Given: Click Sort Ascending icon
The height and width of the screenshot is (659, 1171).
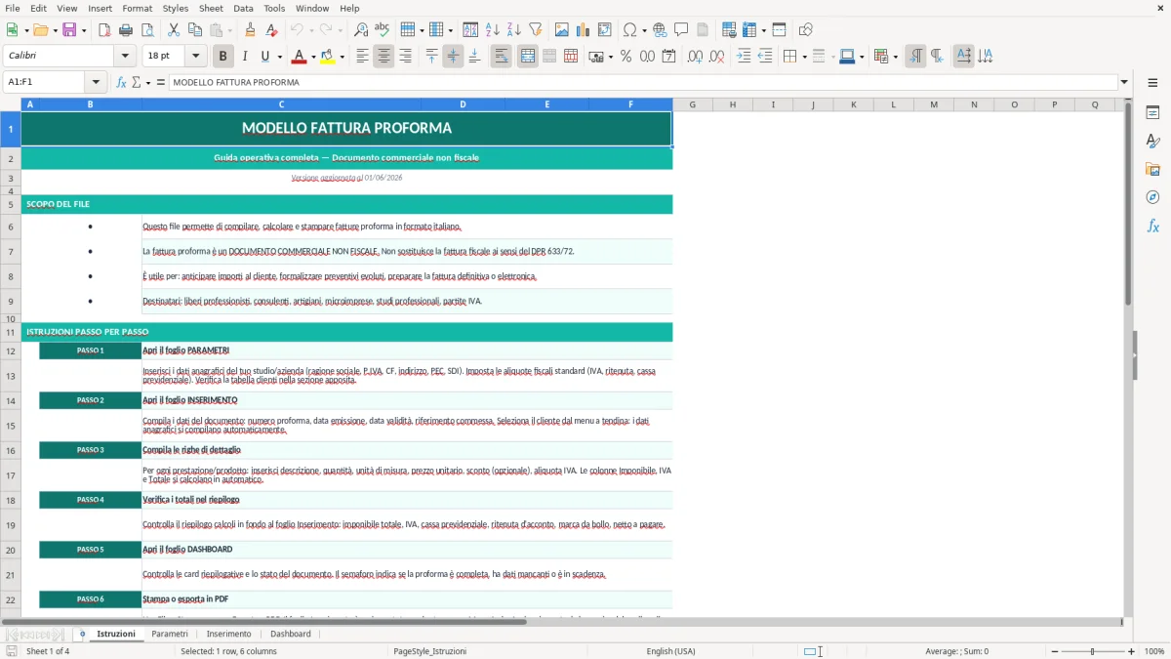Looking at the screenshot, I should coord(492,30).
